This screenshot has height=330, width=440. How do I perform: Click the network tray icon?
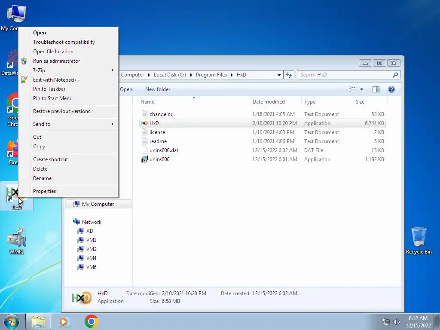pos(386,322)
